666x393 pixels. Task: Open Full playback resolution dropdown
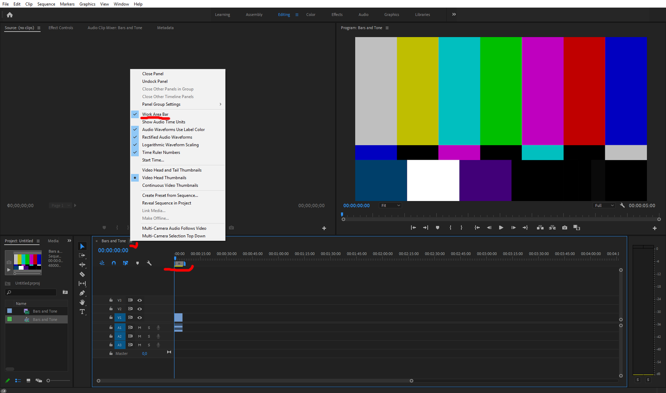pos(604,206)
